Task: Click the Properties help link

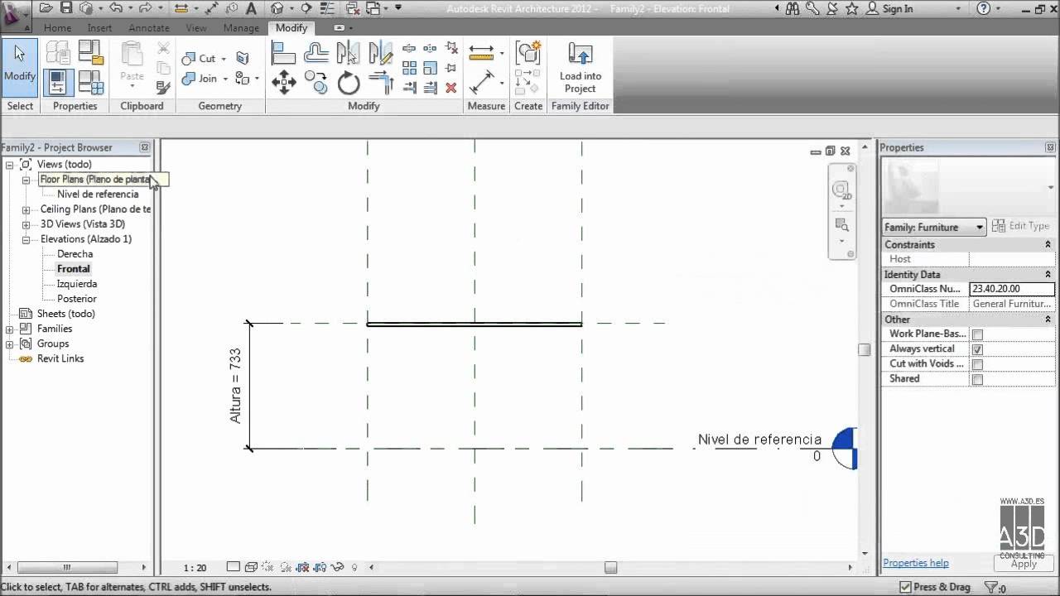Action: click(916, 563)
